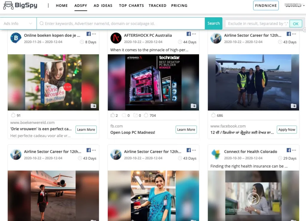Go to the AD IDEAS tab
The width and height of the screenshot is (306, 221).
click(x=103, y=6)
